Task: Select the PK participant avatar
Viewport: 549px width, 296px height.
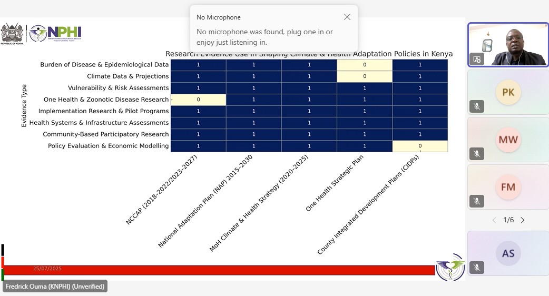Action: [x=508, y=93]
